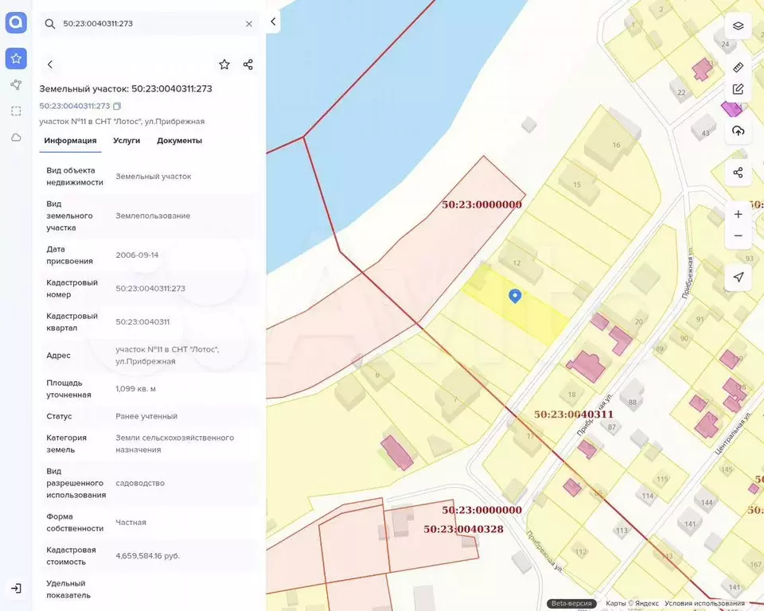
Task: Zoom out the map with minus
Action: click(739, 235)
